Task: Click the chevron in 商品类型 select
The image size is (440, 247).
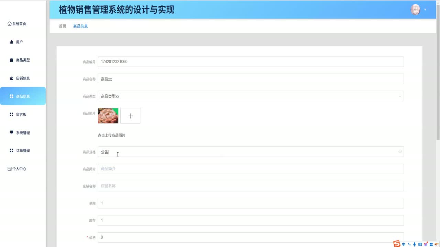Action: [400, 96]
